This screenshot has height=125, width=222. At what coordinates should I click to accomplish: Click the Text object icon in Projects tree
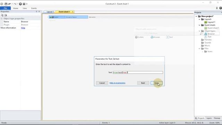[x=206, y=37]
